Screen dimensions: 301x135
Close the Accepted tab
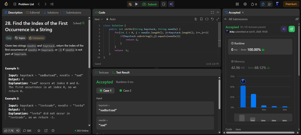(243, 12)
